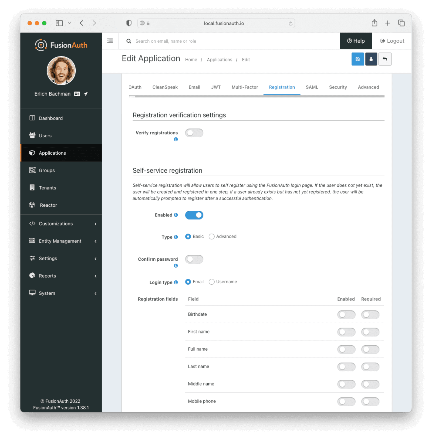This screenshot has height=439, width=432.
Task: Open the JWT tab
Action: [x=216, y=87]
